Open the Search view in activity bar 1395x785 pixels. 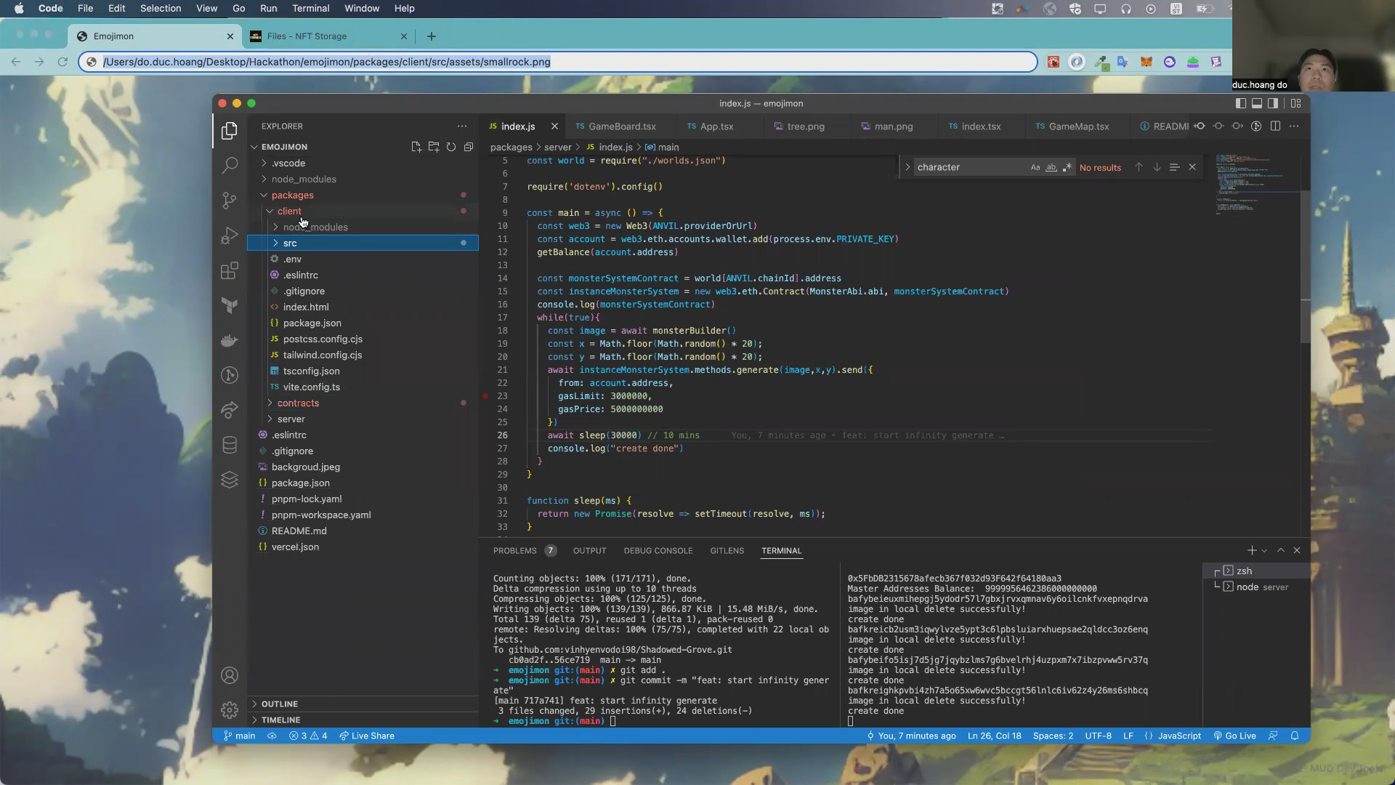click(x=230, y=166)
